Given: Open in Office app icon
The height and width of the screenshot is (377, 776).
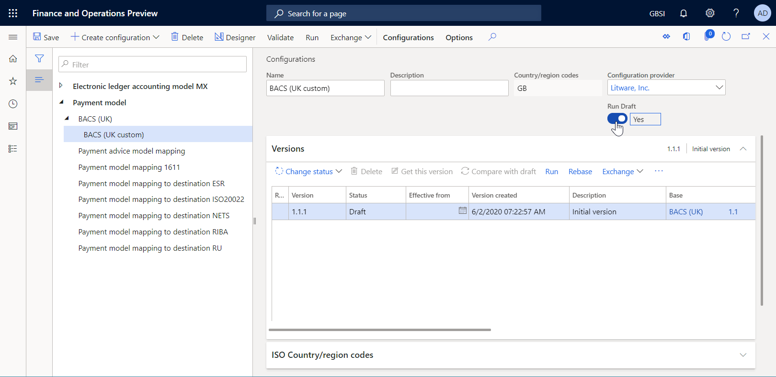Looking at the screenshot, I should (x=686, y=37).
